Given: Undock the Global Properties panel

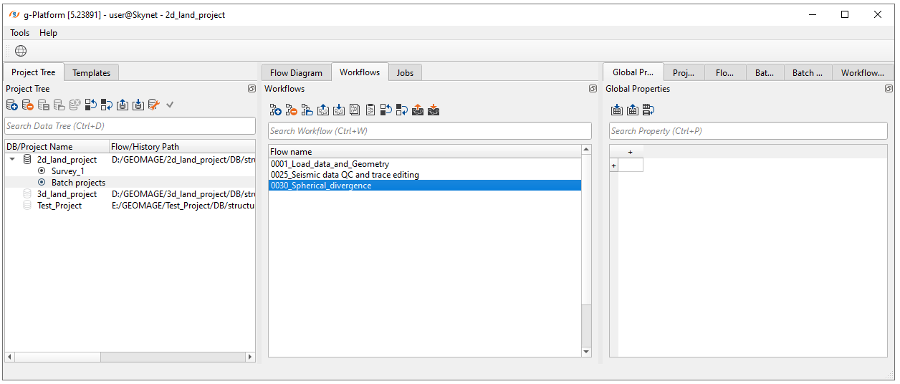Looking at the screenshot, I should click(889, 89).
